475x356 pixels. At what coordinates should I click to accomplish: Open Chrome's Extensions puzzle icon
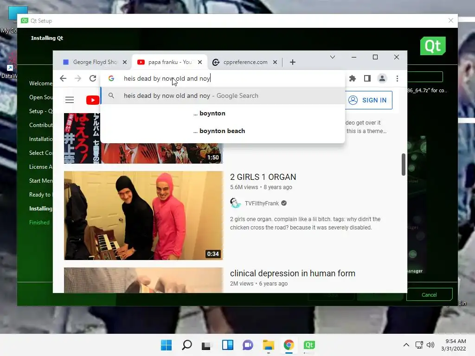(x=353, y=79)
